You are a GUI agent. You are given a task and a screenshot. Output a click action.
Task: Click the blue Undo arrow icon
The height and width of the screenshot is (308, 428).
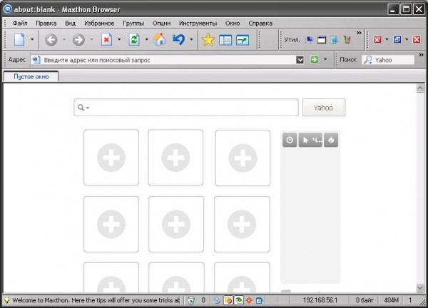pyautogui.click(x=178, y=40)
